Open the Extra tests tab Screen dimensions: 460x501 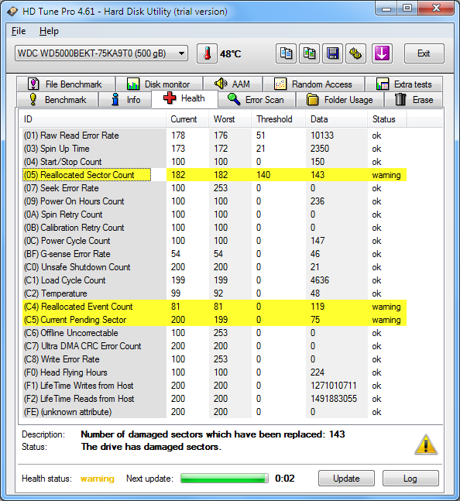tap(403, 84)
